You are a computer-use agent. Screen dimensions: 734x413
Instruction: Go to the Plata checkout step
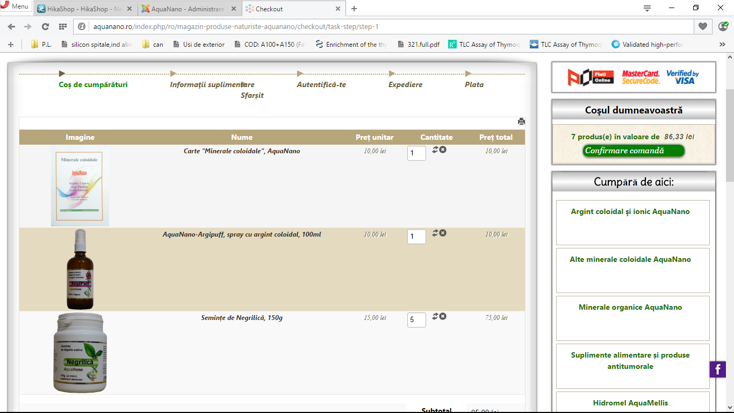pyautogui.click(x=474, y=84)
